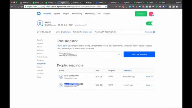
Task: Toggle the droplet ON power switch
Action: pos(149,23)
